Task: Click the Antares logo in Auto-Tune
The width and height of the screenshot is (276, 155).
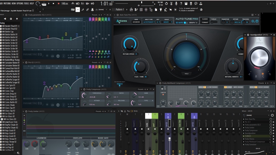Action: [121, 21]
